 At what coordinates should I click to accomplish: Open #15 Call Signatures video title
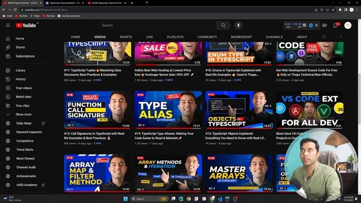pos(94,136)
